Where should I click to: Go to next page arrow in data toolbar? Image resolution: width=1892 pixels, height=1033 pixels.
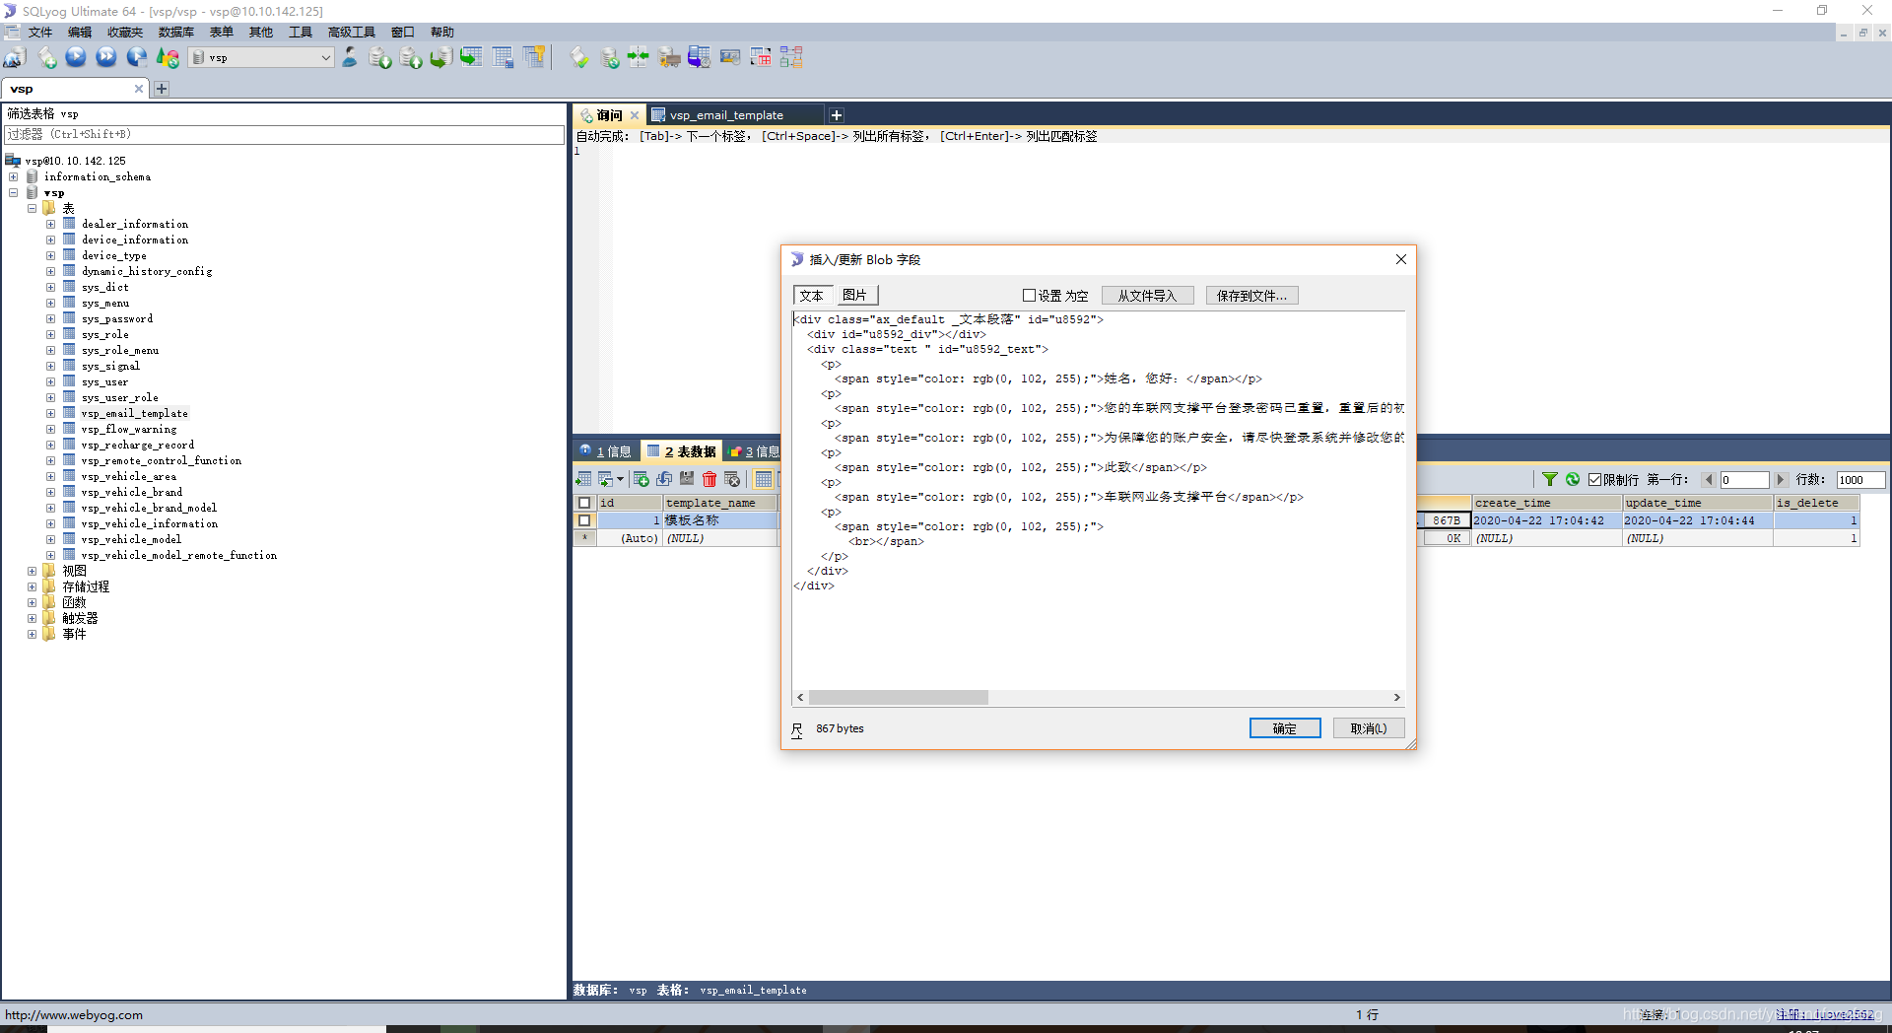tap(1780, 480)
